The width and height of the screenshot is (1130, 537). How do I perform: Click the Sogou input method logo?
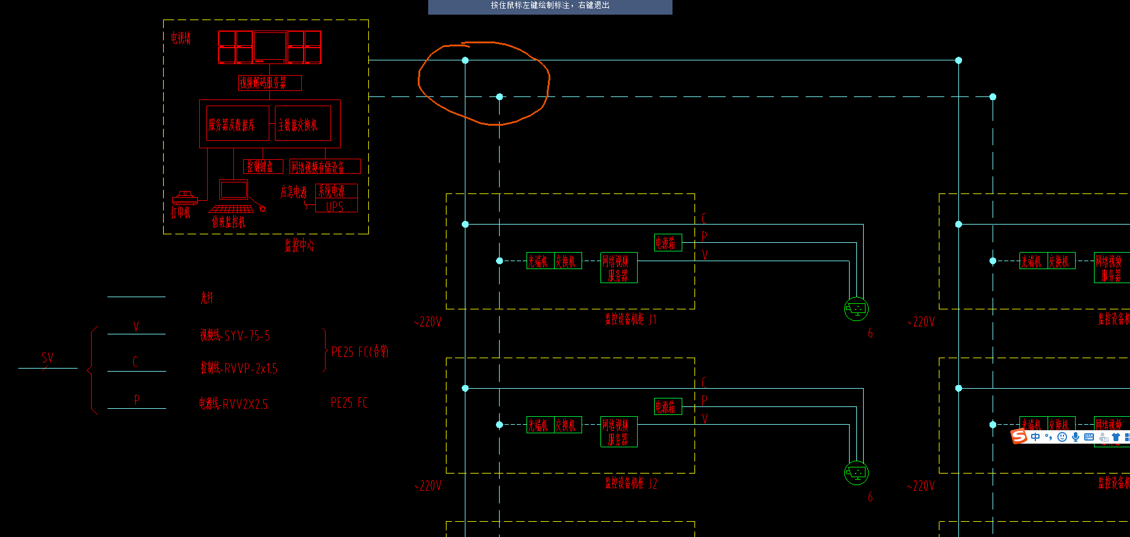click(1019, 436)
